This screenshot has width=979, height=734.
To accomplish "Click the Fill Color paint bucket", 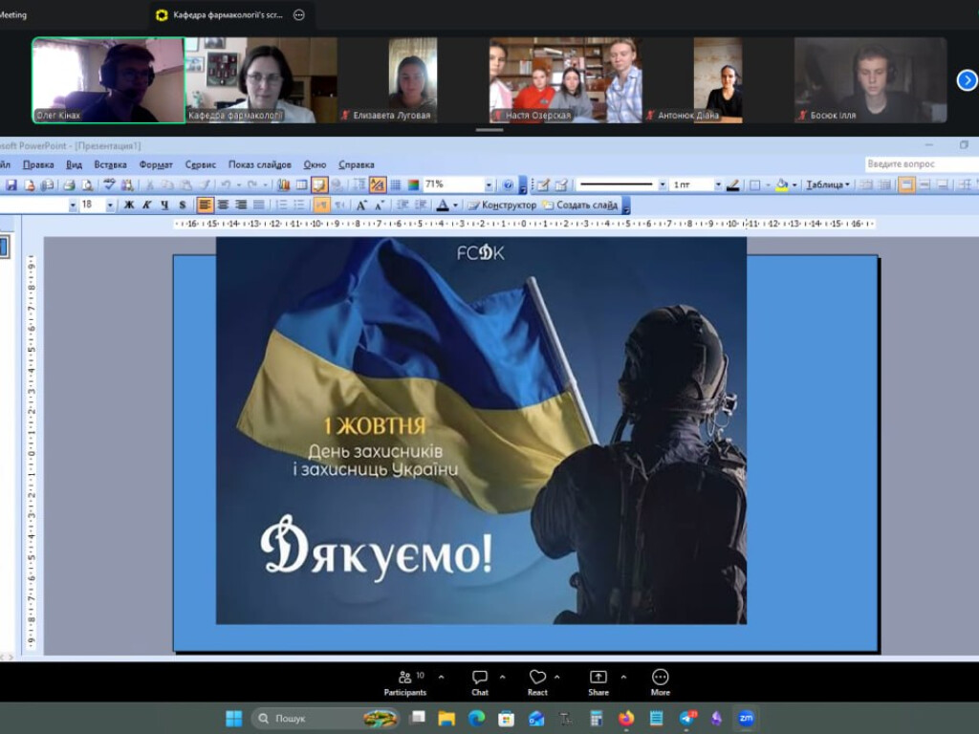I will tap(781, 184).
